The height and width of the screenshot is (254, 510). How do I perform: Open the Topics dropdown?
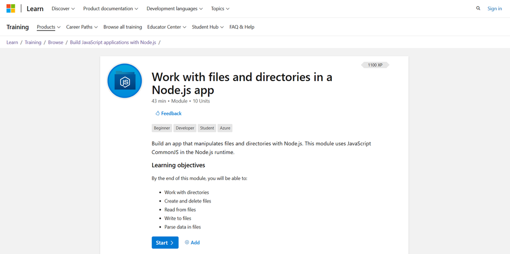[220, 9]
